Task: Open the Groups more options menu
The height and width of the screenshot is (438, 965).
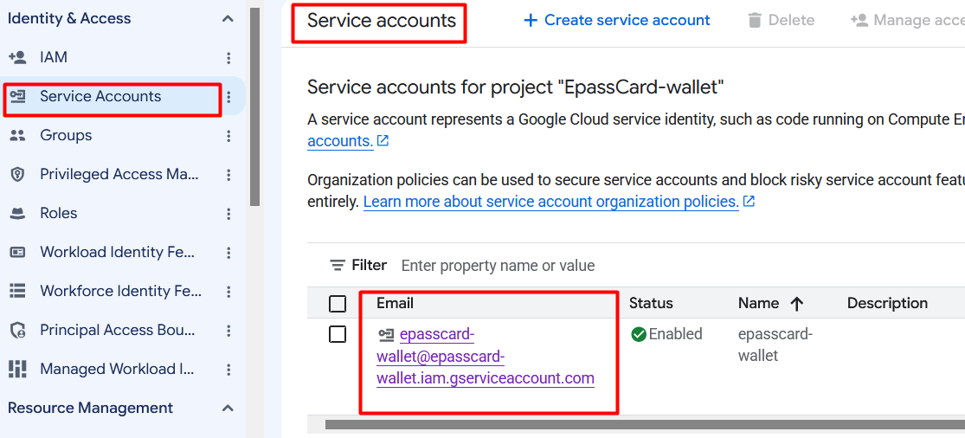Action: (x=228, y=135)
